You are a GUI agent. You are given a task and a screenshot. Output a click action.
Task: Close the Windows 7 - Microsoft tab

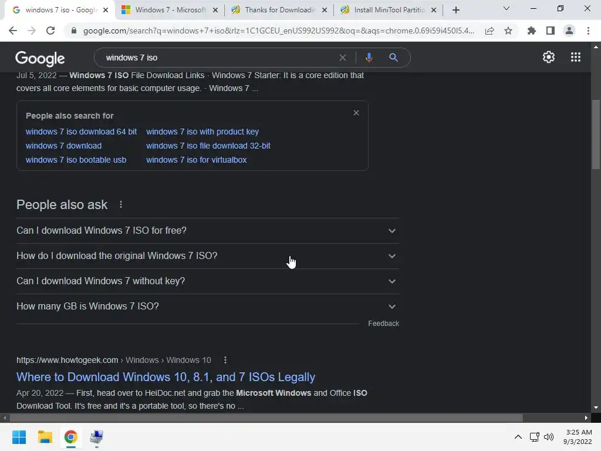pos(215,10)
